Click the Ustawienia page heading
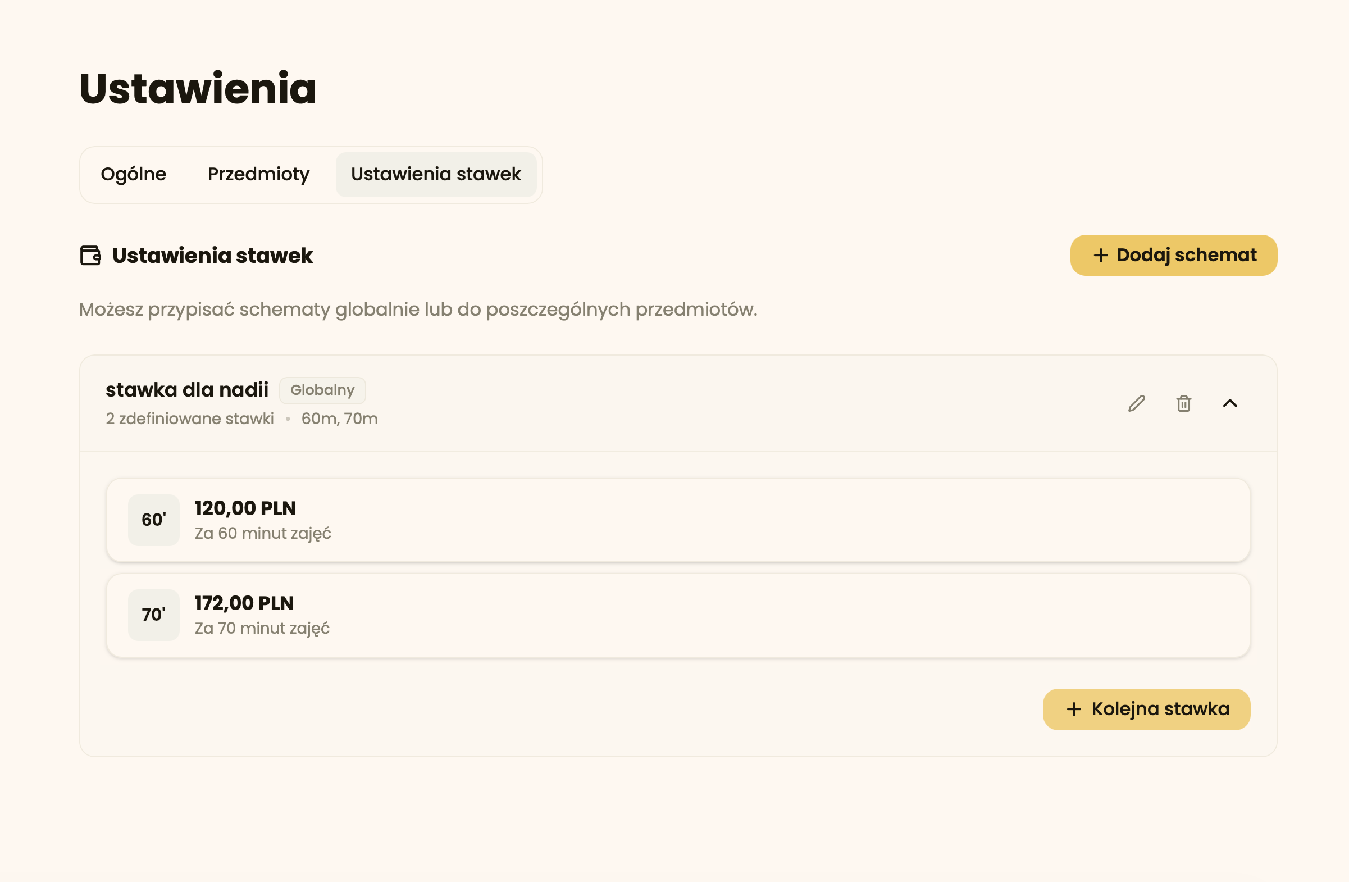 pos(198,89)
